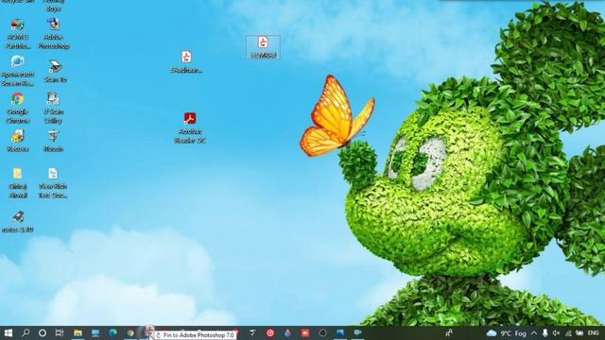Open the Adobe Photoshop desktop shortcut
This screenshot has height=340, width=605.
(x=53, y=34)
